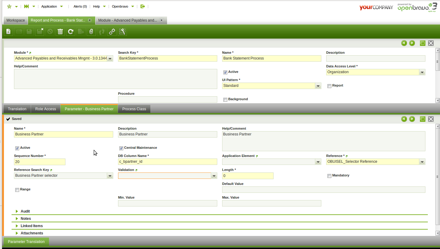Click the new record toolbar icon
This screenshot has width=440, height=249.
(9, 32)
